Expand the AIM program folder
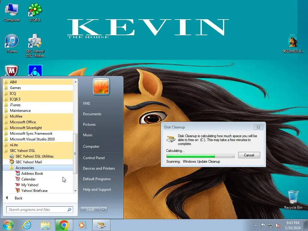 click(38, 82)
